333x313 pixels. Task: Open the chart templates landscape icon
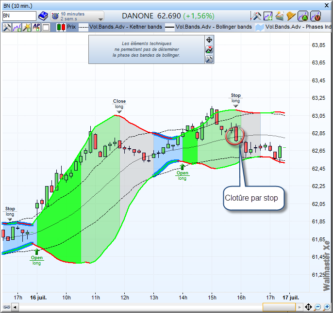point(280,16)
